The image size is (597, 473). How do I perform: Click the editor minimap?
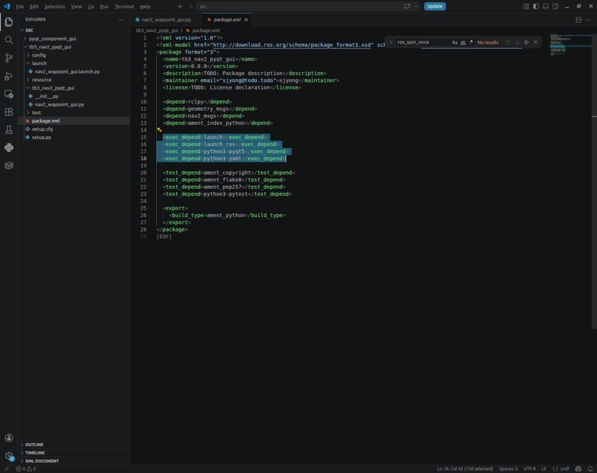[570, 45]
